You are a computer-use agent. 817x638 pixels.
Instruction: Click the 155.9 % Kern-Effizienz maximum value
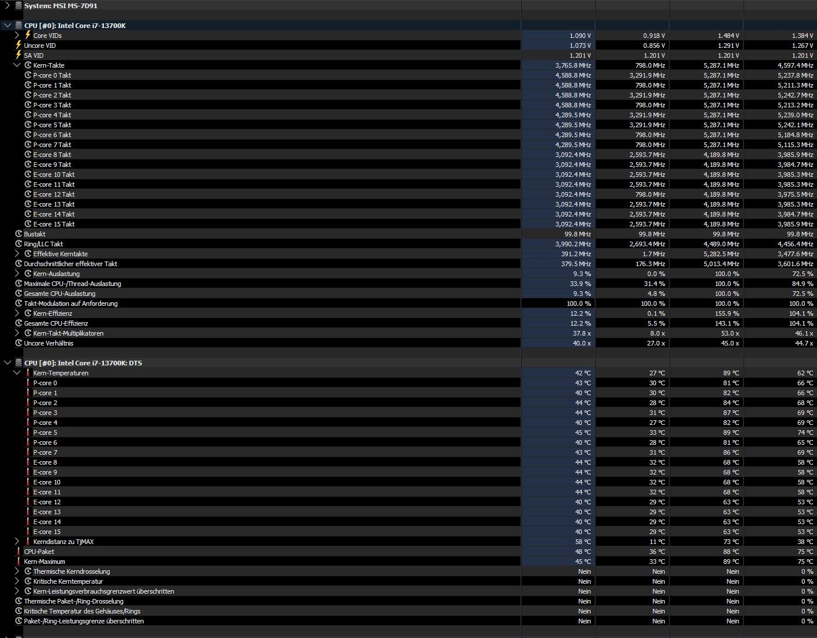tap(727, 313)
